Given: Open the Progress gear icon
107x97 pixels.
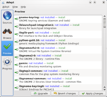Looking at the screenshot, I should click(x=7, y=62).
